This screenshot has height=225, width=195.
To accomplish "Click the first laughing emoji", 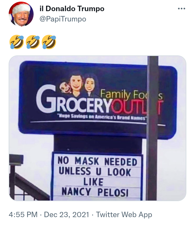I will tap(17, 42).
